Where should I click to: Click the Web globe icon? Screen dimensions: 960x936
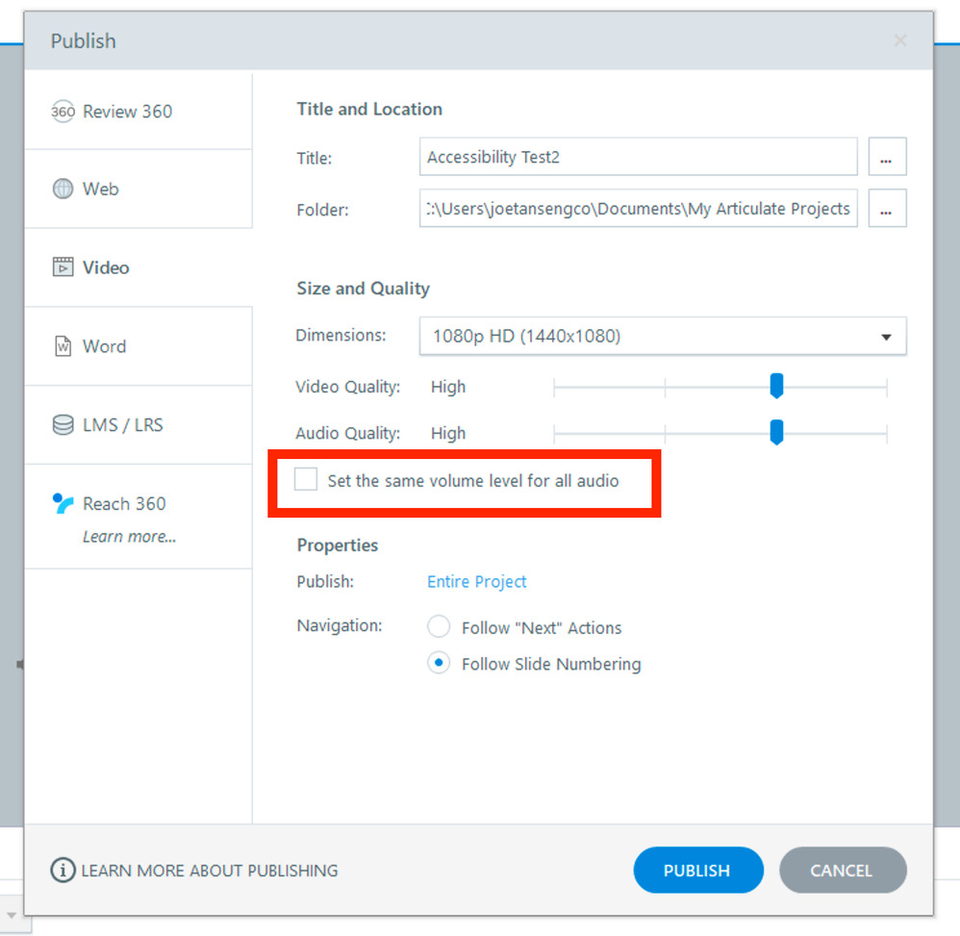click(63, 190)
